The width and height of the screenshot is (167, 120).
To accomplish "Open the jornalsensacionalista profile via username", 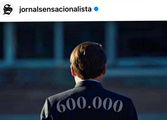I will [55, 9].
